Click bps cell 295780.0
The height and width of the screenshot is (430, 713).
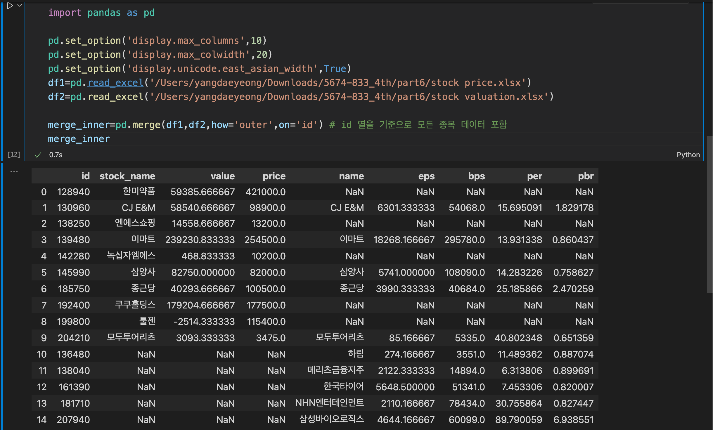pyautogui.click(x=465, y=240)
